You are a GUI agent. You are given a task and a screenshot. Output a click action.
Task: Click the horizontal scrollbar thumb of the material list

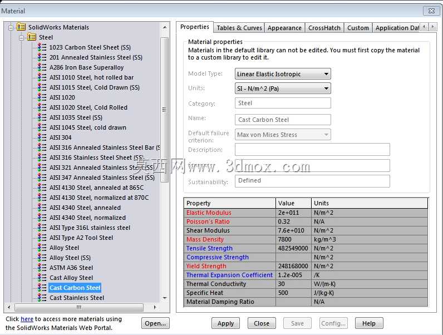(x=79, y=307)
